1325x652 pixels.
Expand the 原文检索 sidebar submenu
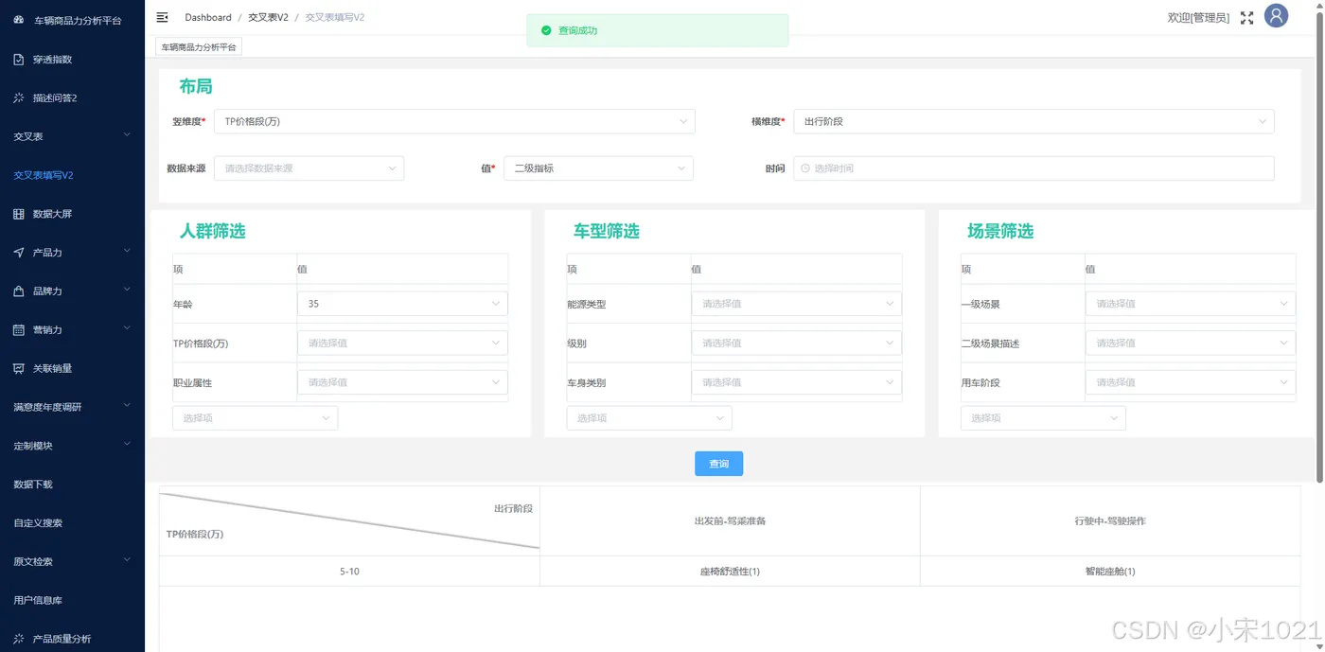point(72,561)
